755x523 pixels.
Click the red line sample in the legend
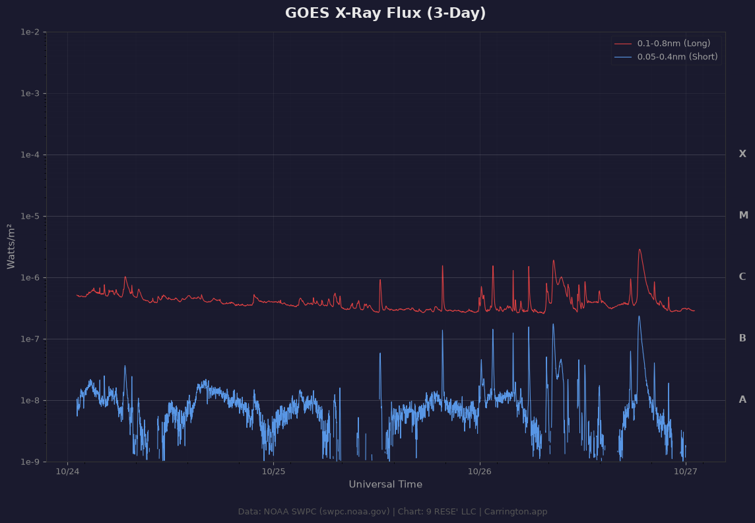pyautogui.click(x=623, y=44)
